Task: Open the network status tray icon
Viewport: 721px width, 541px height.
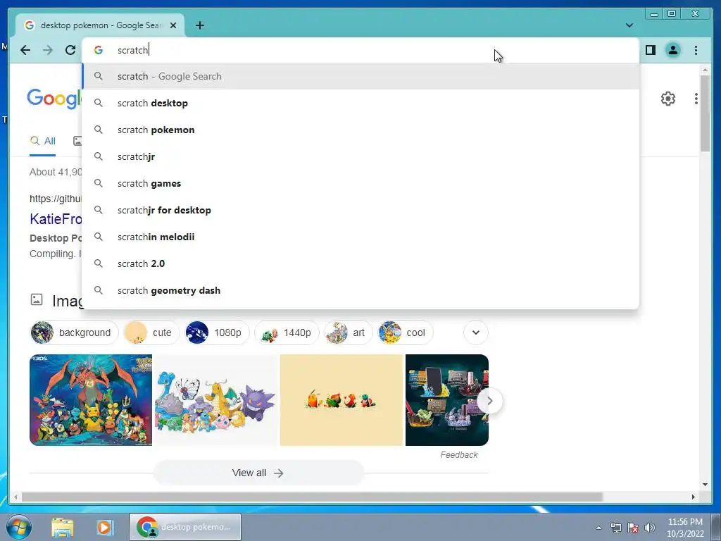Action: (x=615, y=528)
